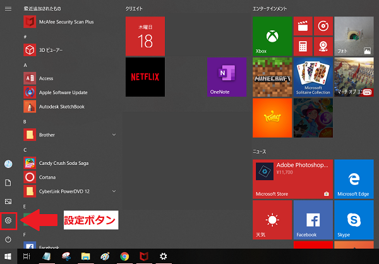
Task: Open McAfee icon on taskbar
Action: 144,256
